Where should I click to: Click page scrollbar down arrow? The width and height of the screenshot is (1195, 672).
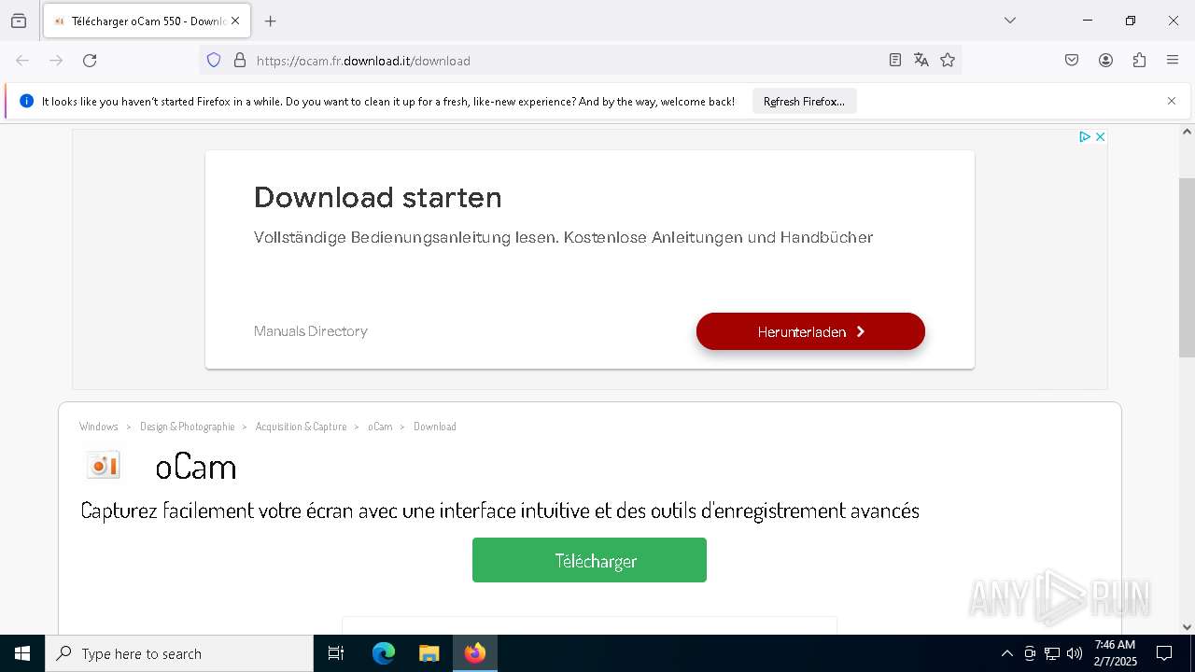1187,627
